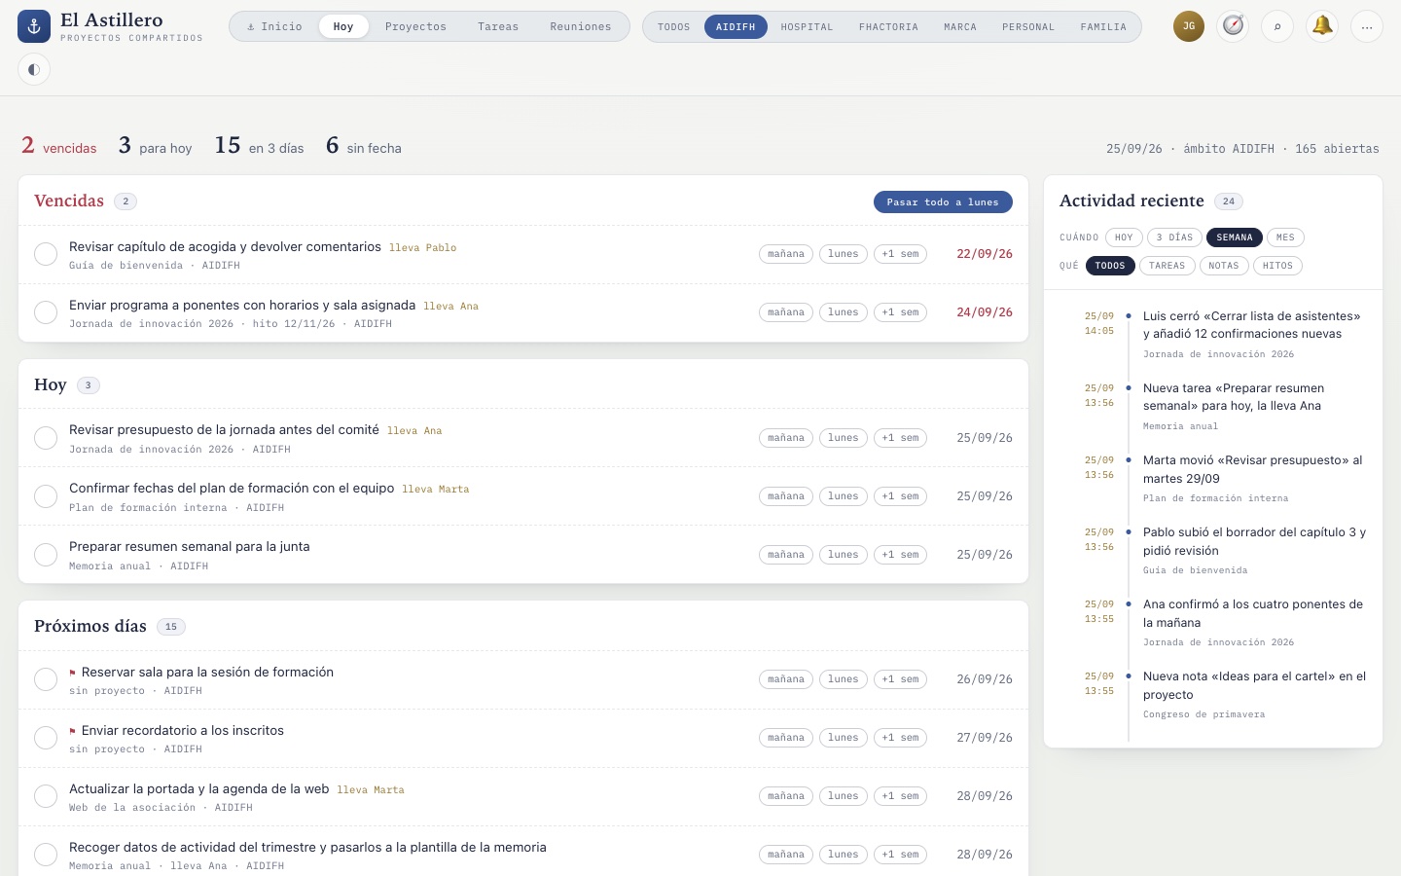Image resolution: width=1401 pixels, height=876 pixels.
Task: Switch to the Proyectos tab
Action: (x=415, y=26)
